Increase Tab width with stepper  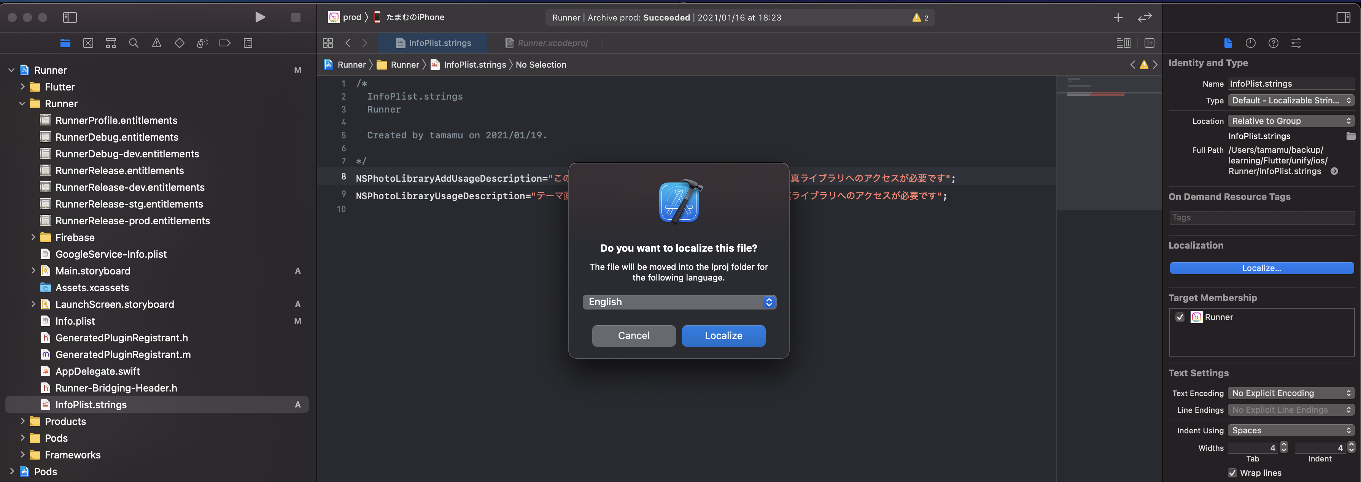click(1284, 444)
